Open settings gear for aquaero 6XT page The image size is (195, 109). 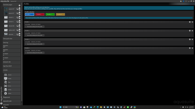[19, 10]
